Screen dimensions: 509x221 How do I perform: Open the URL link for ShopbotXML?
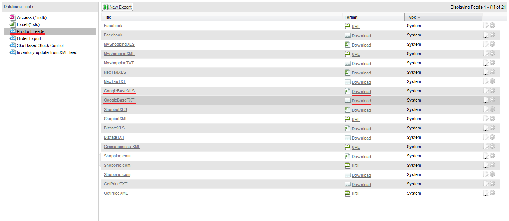tap(356, 119)
